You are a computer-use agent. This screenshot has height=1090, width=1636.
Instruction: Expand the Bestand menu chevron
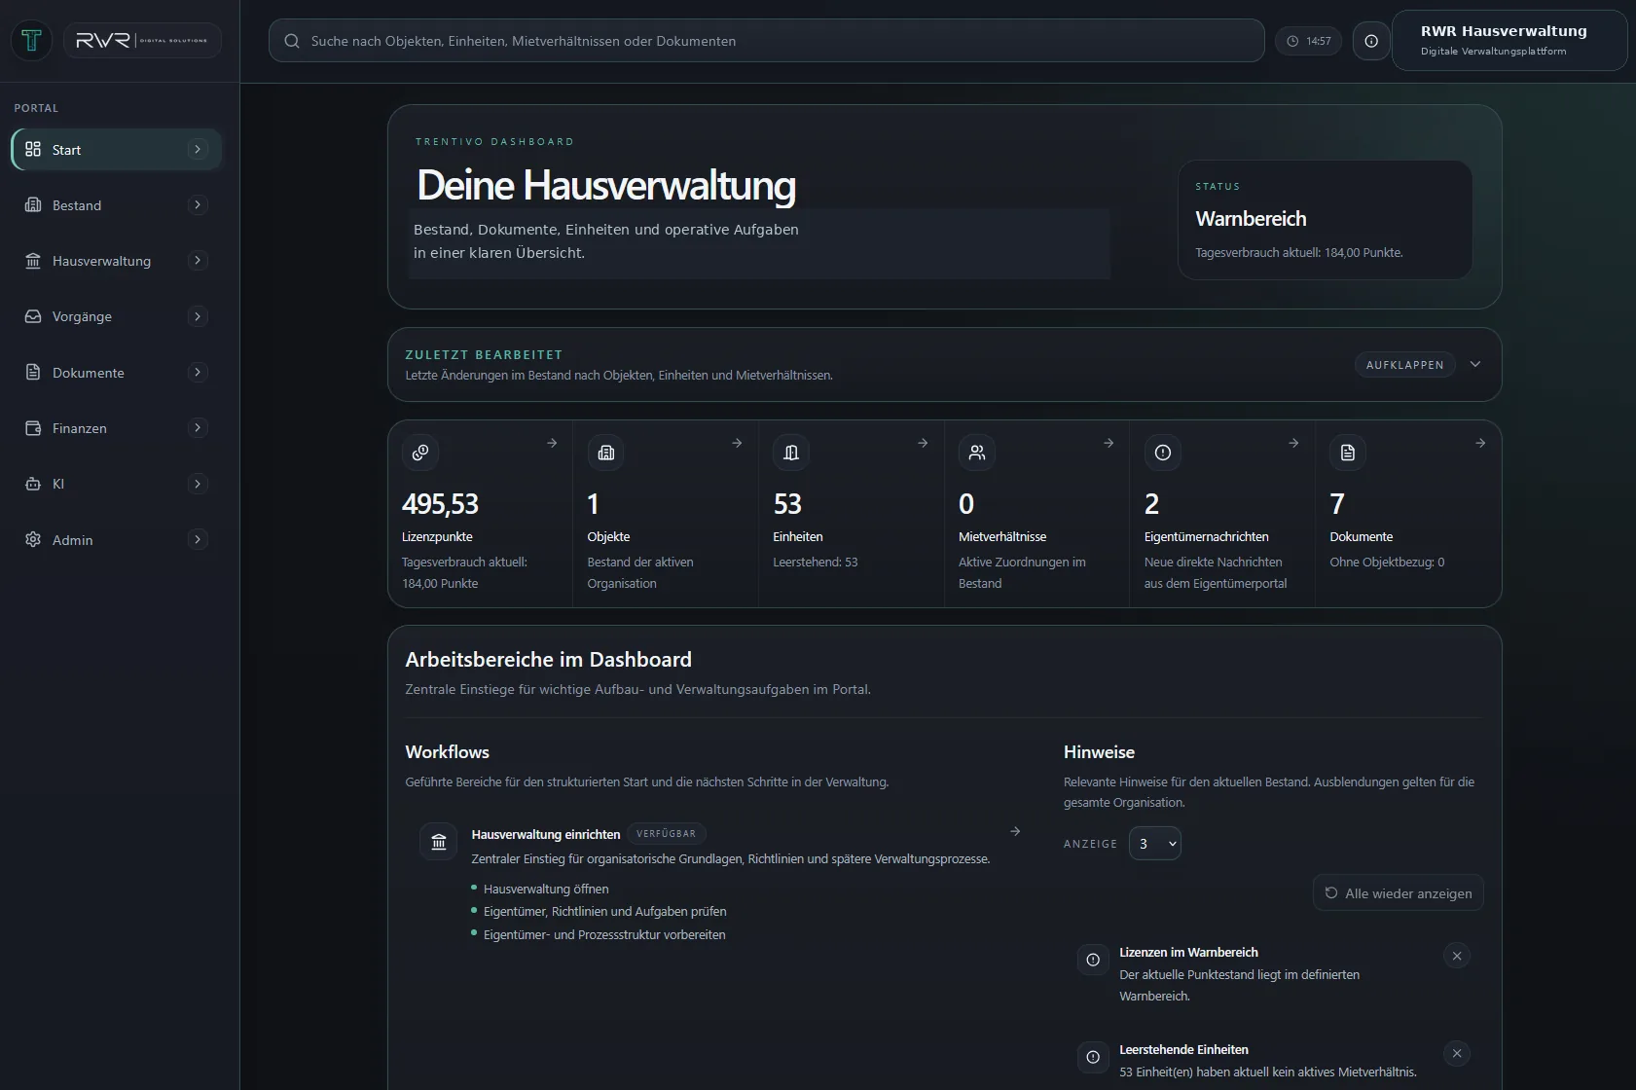click(198, 204)
